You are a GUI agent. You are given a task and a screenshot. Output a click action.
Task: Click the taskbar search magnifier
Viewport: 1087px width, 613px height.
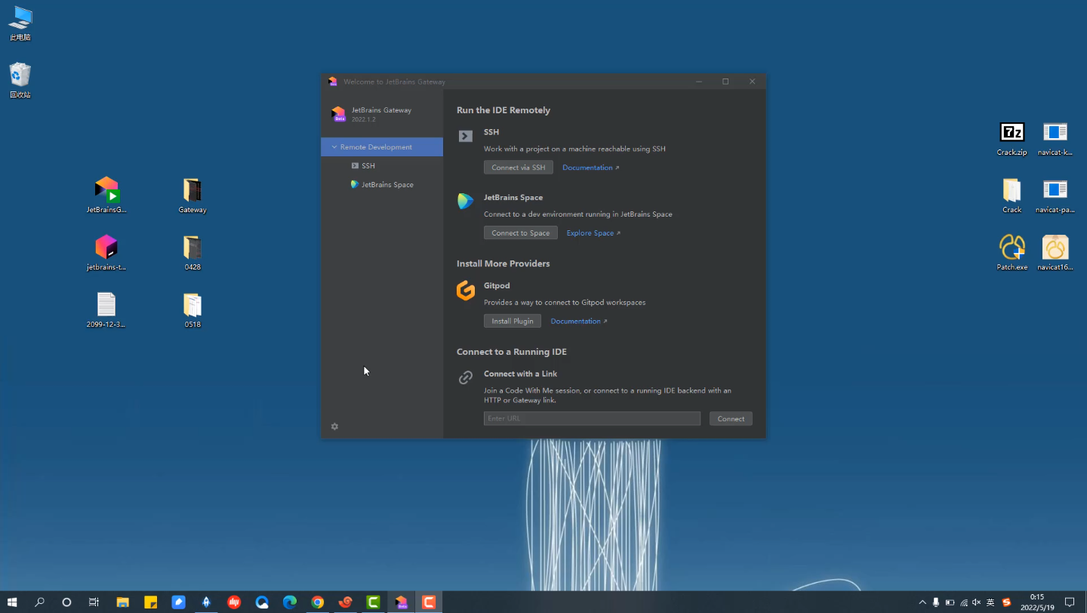40,602
